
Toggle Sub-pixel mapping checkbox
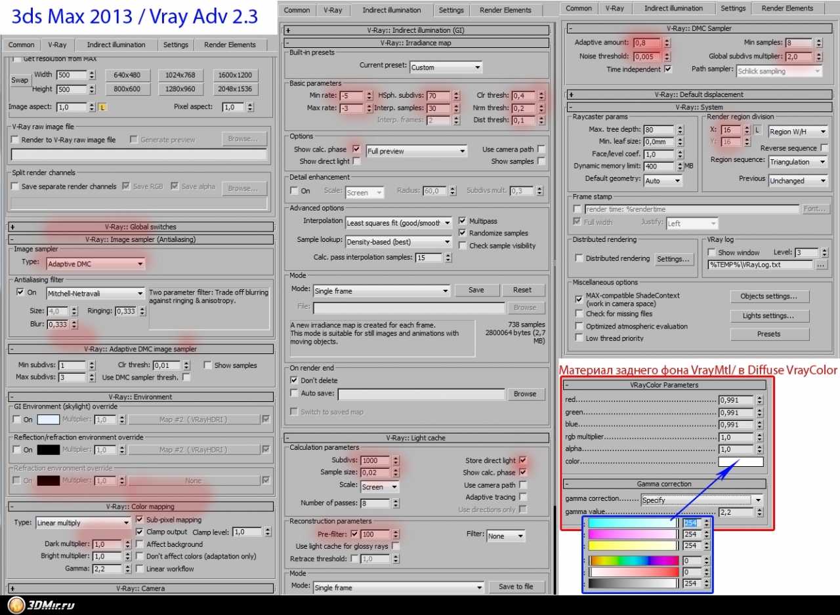tap(140, 520)
